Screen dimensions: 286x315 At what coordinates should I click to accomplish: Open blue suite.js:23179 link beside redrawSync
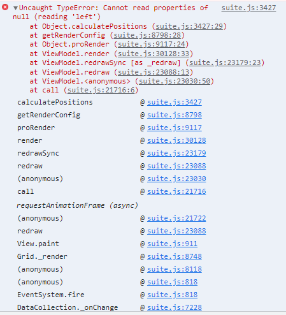pyautogui.click(x=176, y=154)
